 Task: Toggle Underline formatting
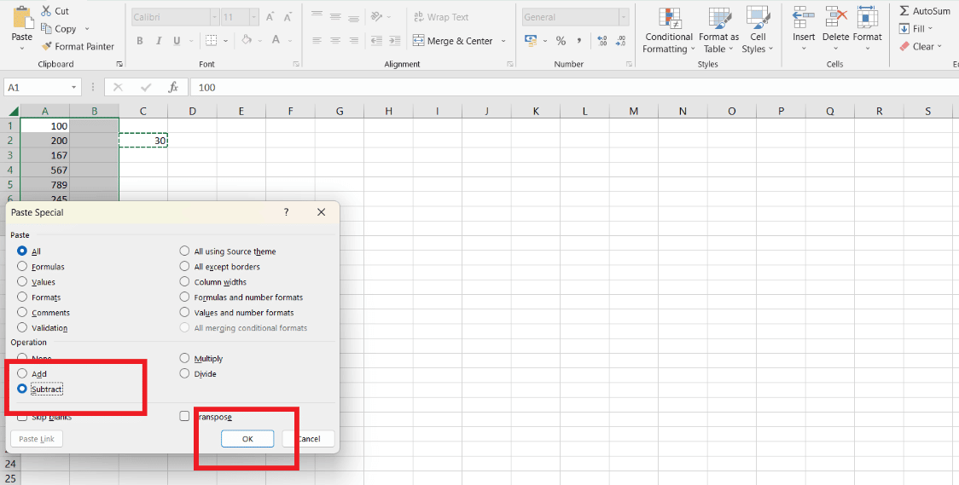(x=177, y=41)
